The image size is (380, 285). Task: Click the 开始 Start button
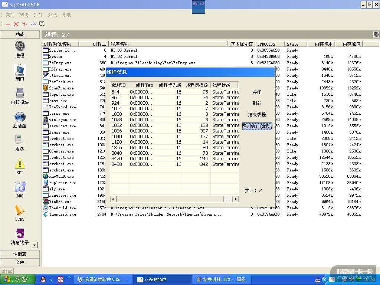pos(17,279)
